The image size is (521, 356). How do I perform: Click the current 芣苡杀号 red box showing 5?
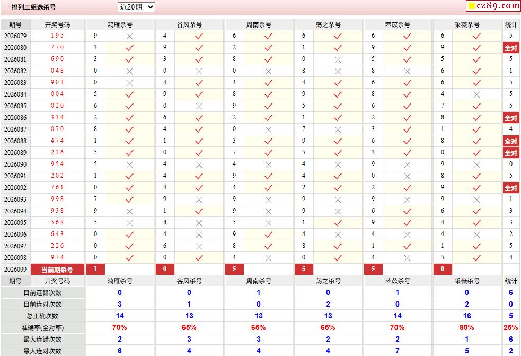[x=373, y=269]
